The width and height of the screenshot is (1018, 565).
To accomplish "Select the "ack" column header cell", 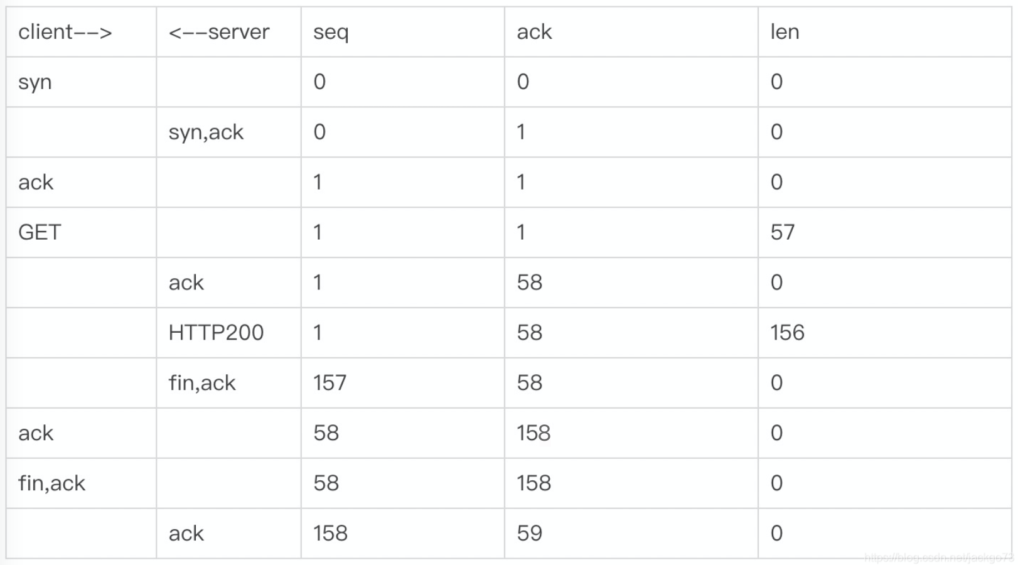I will tap(534, 32).
